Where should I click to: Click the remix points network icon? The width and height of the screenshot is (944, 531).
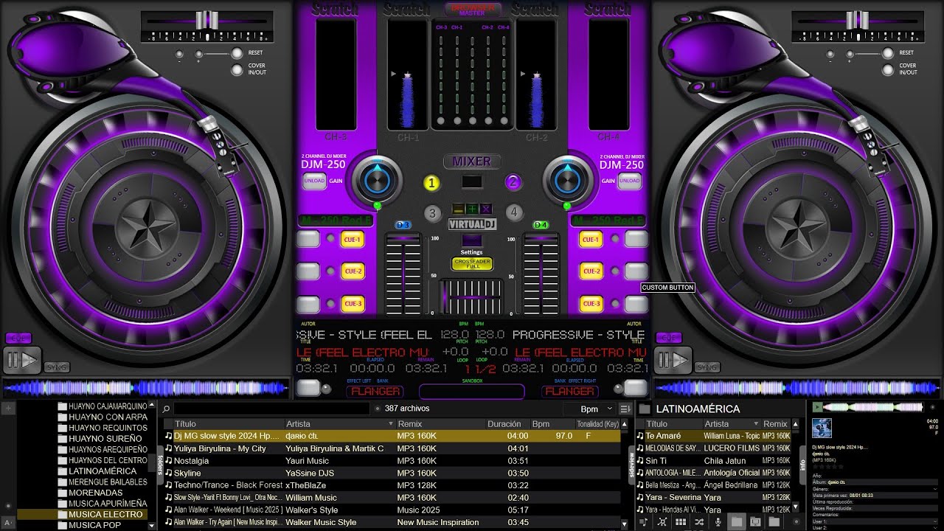click(662, 522)
